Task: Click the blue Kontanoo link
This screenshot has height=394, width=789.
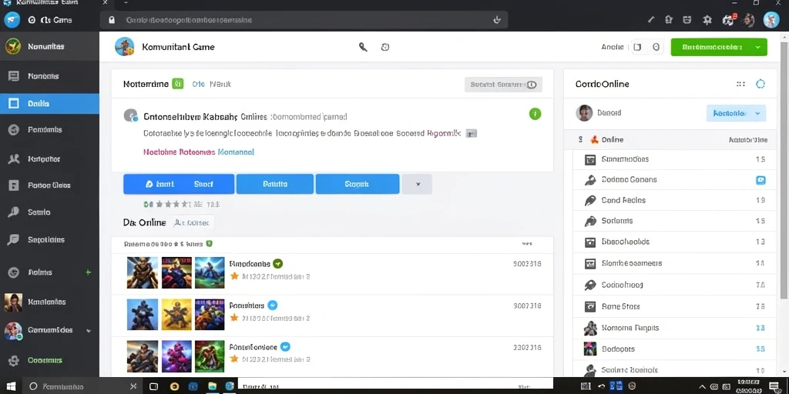Action: coord(236,152)
